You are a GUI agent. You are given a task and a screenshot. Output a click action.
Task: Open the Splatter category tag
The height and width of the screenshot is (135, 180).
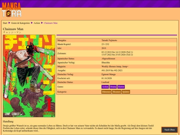(x=126, y=92)
